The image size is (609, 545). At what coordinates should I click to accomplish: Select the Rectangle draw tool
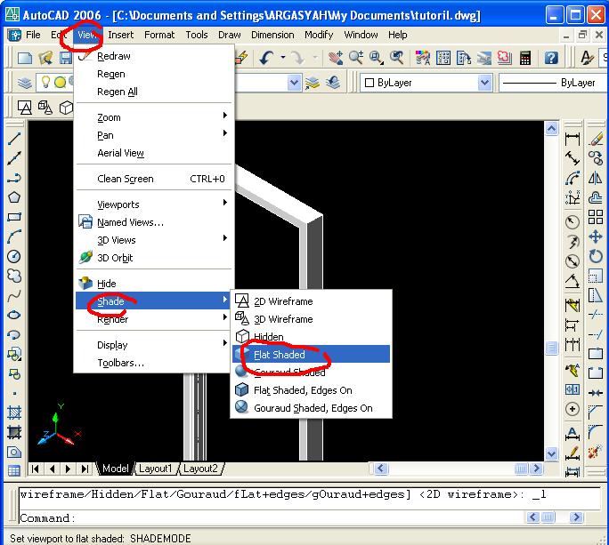point(14,217)
